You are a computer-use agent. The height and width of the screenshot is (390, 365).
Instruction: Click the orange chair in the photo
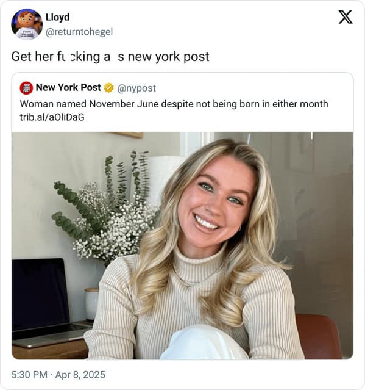click(321, 336)
